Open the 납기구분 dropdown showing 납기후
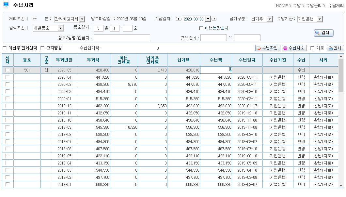The image size is (346, 197). (270, 19)
